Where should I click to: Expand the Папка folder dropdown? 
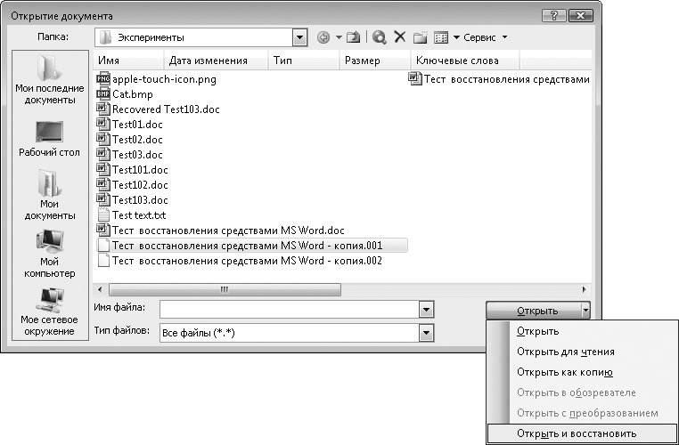click(299, 37)
